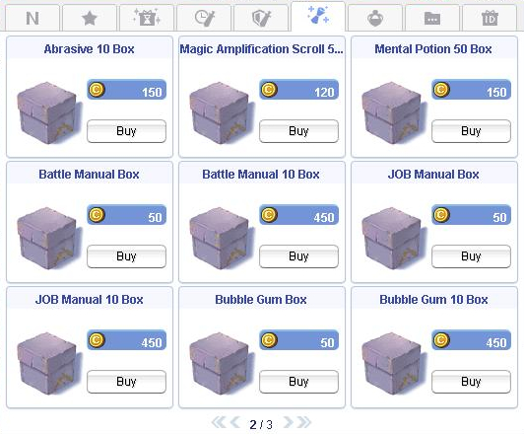Buy the Battle Manual 10 Box
The height and width of the screenshot is (434, 524).
298,256
